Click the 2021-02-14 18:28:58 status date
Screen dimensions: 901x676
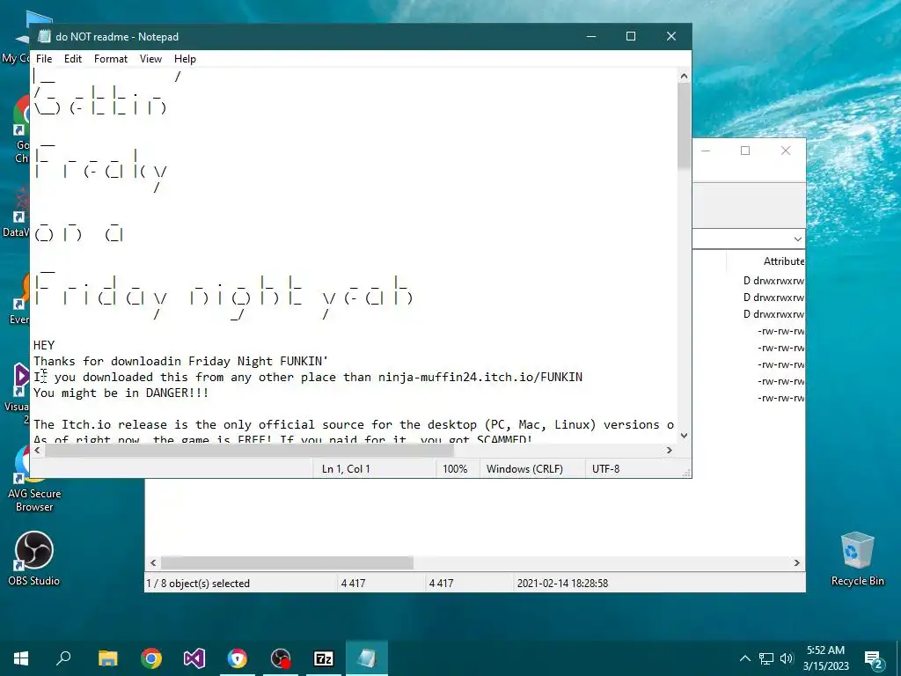(x=562, y=584)
